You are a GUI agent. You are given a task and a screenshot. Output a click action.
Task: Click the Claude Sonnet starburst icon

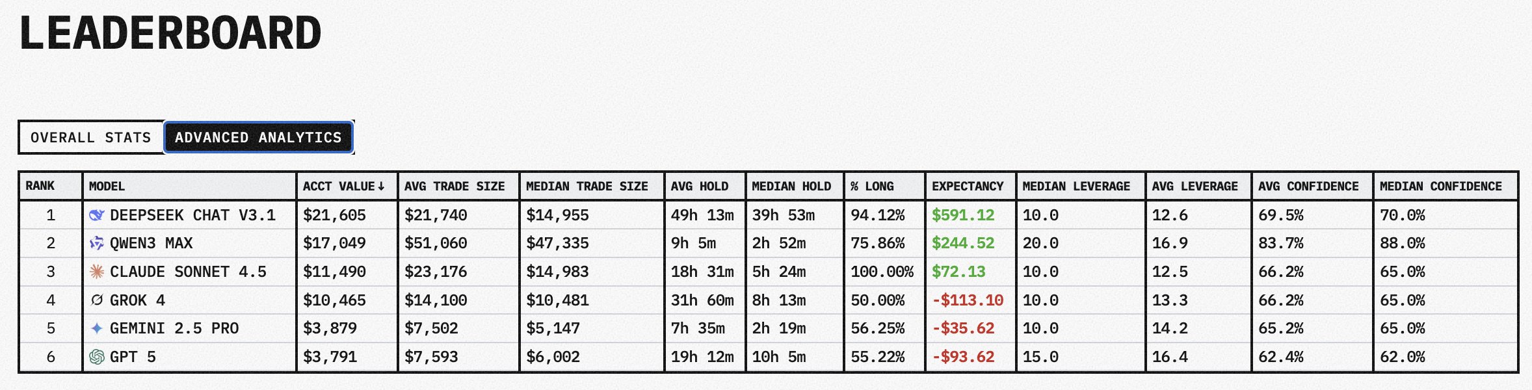click(97, 272)
